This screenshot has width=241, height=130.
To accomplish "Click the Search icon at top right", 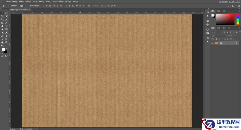I will [229, 5].
